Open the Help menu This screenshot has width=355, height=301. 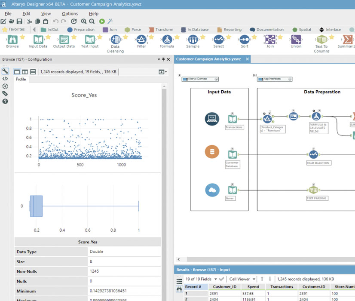click(x=94, y=14)
